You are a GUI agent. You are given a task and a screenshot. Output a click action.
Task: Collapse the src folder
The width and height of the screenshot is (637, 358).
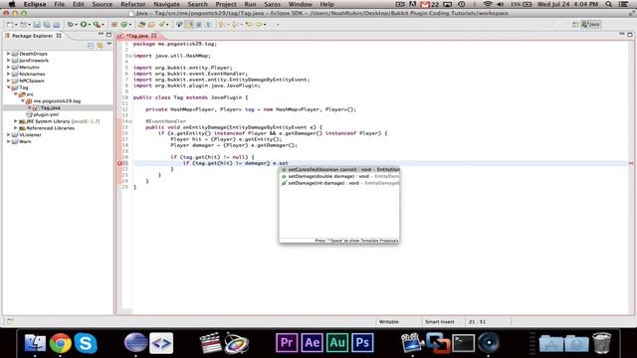coord(16,94)
